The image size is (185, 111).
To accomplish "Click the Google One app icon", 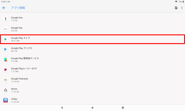I will click(x=6, y=19).
